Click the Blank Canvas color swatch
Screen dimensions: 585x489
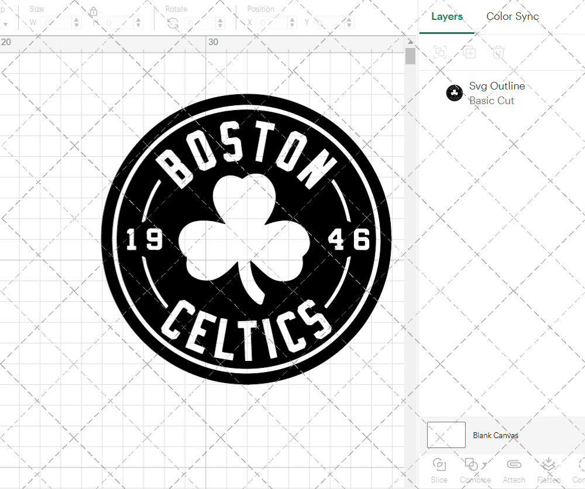click(x=446, y=435)
